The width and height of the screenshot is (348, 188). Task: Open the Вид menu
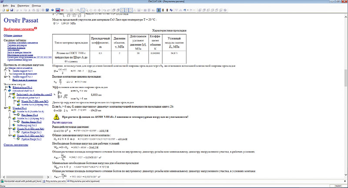pyautogui.click(x=13, y=6)
